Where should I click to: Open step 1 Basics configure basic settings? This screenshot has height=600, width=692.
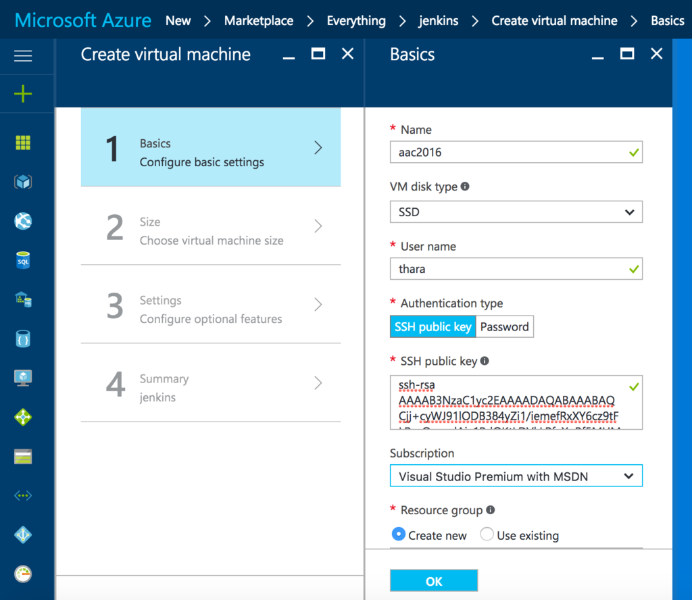(211, 147)
